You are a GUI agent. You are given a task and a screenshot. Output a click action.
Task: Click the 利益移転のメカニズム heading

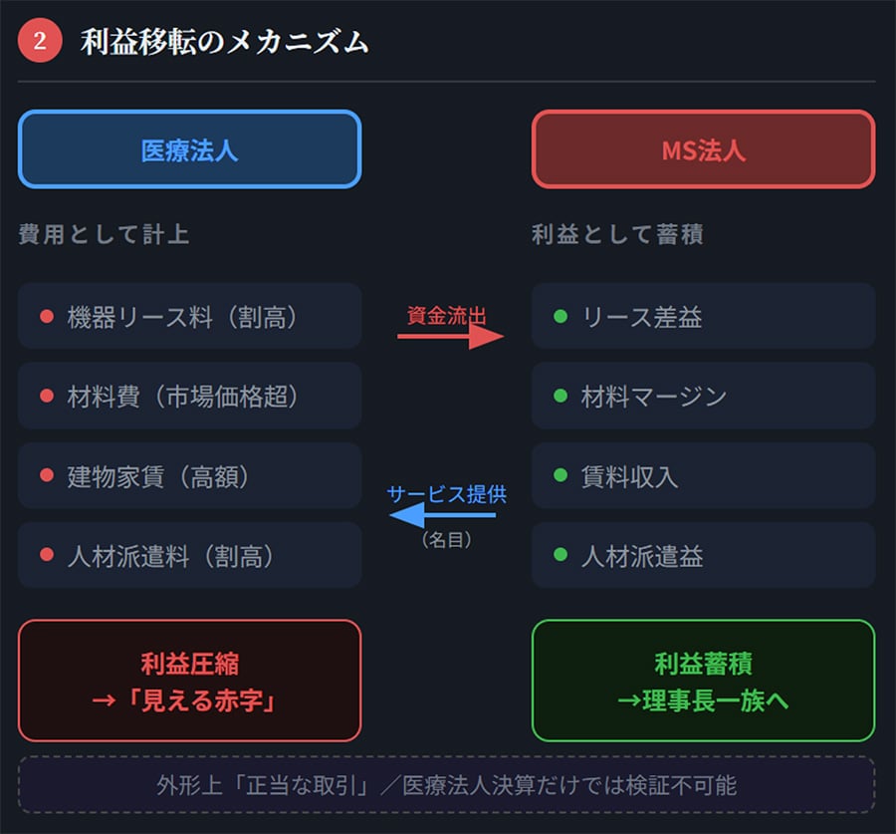coord(224,42)
